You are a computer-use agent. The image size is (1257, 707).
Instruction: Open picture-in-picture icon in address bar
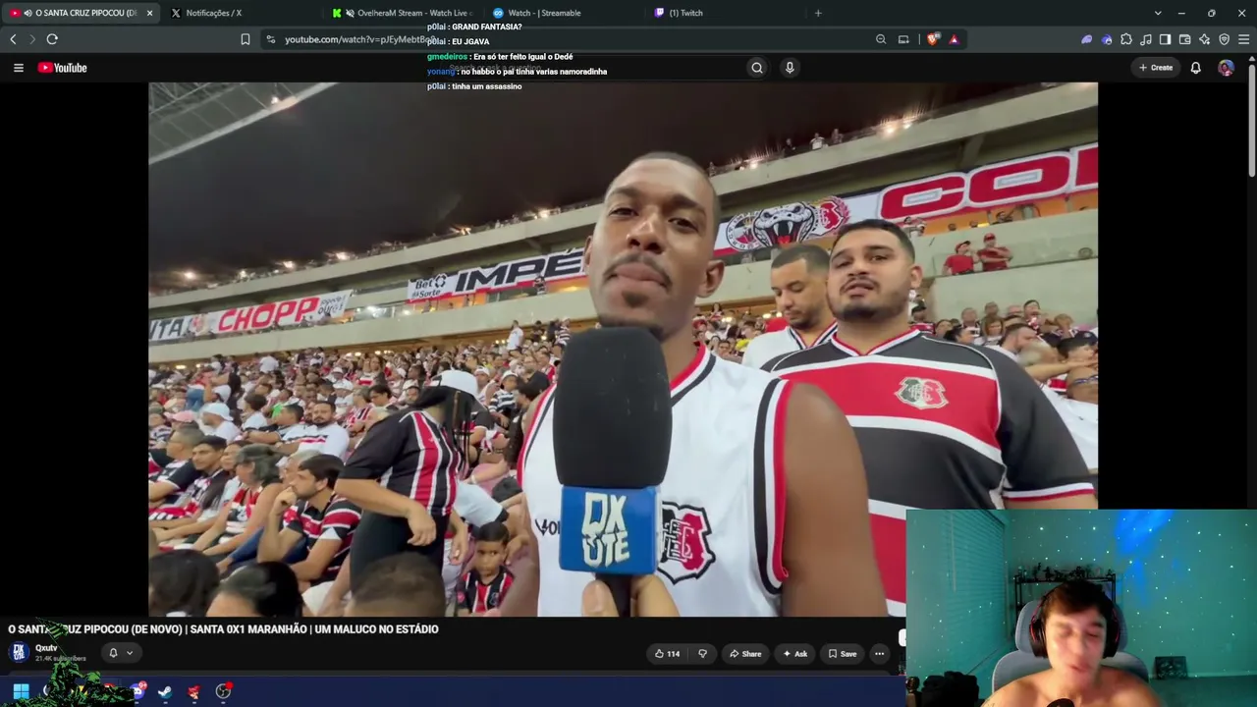point(903,39)
